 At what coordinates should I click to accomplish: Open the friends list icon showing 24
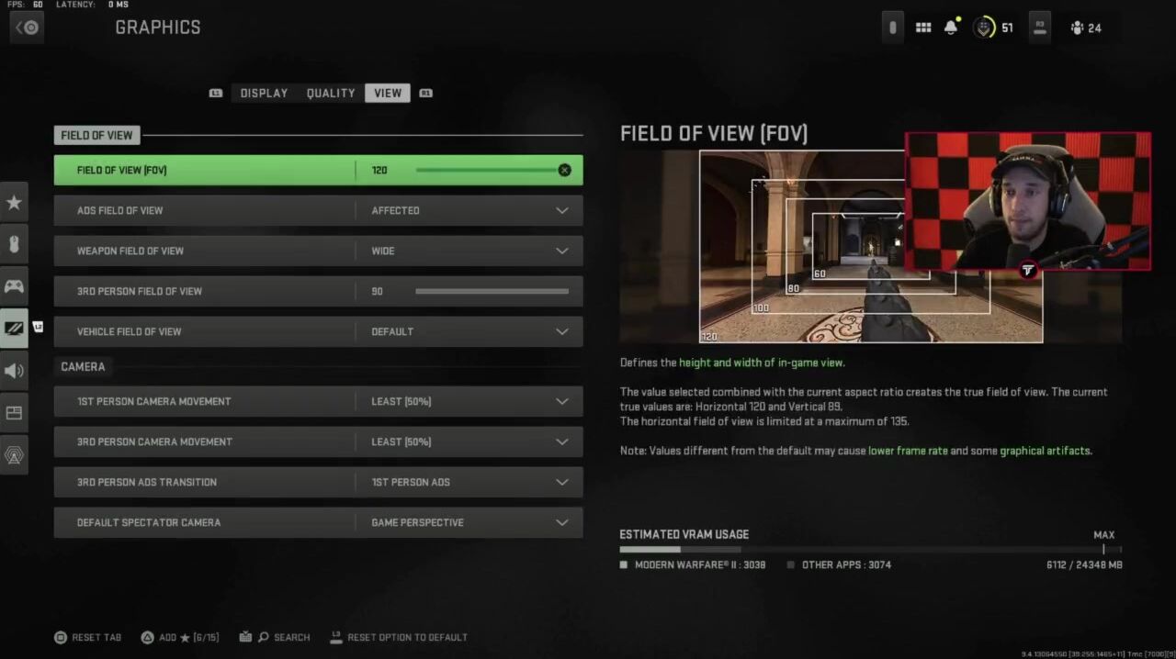point(1086,28)
